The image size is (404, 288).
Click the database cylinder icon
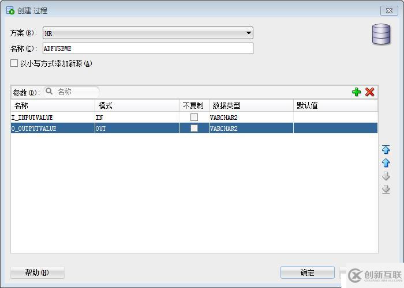coord(381,34)
